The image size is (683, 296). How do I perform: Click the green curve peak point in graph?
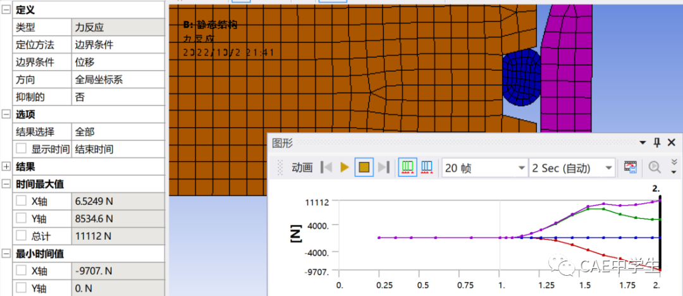[x=589, y=209]
